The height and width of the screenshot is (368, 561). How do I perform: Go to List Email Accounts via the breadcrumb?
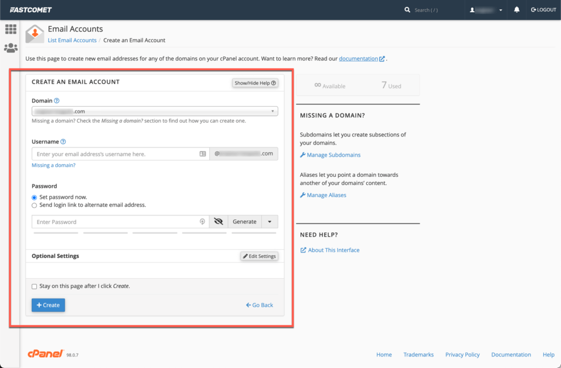point(72,40)
